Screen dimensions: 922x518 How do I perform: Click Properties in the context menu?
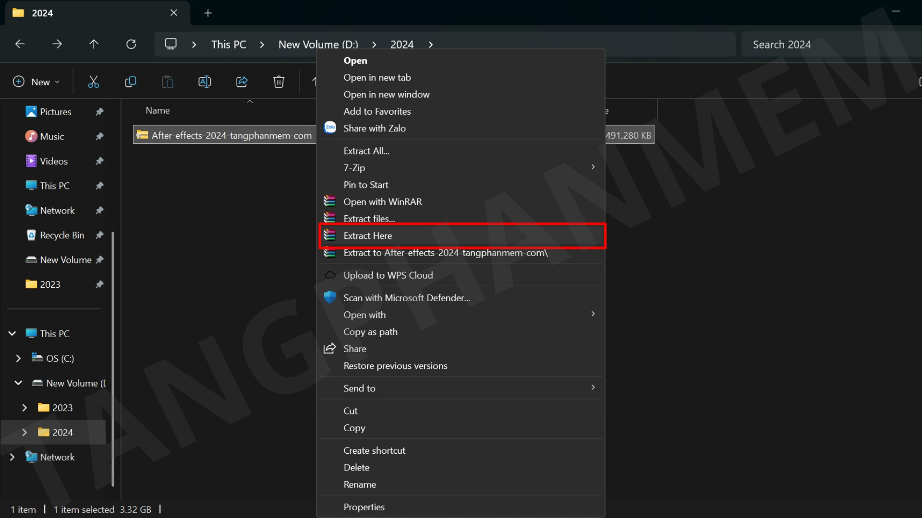(x=364, y=507)
